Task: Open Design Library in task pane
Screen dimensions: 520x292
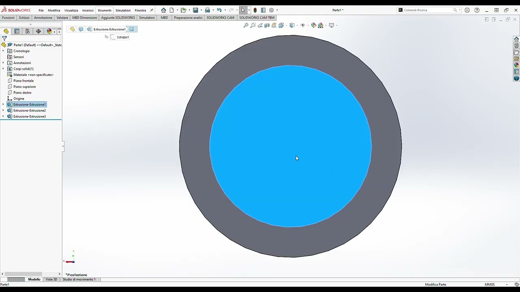Action: point(516,46)
